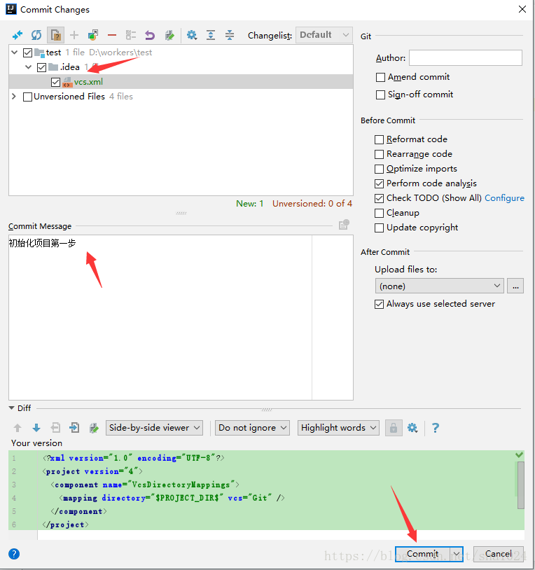The width and height of the screenshot is (535, 570).
Task: Select the vcs.xml file row
Action: point(181,82)
